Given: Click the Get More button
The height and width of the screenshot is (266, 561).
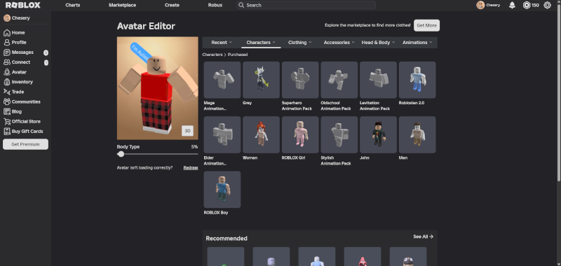Looking at the screenshot, I should (426, 25).
